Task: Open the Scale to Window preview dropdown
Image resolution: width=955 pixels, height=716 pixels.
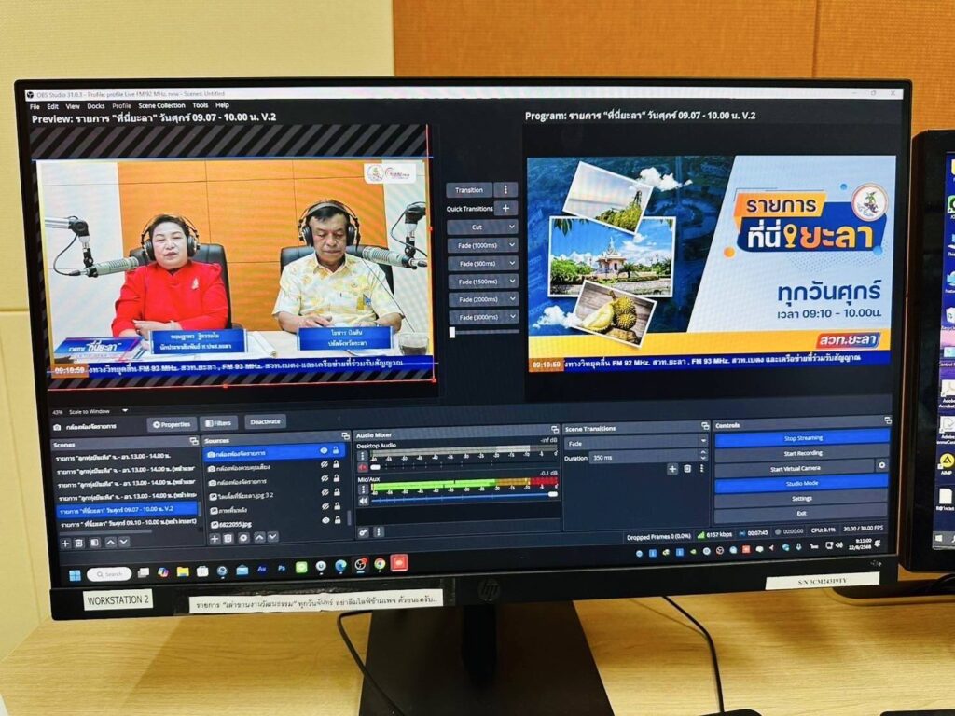Action: (95, 411)
